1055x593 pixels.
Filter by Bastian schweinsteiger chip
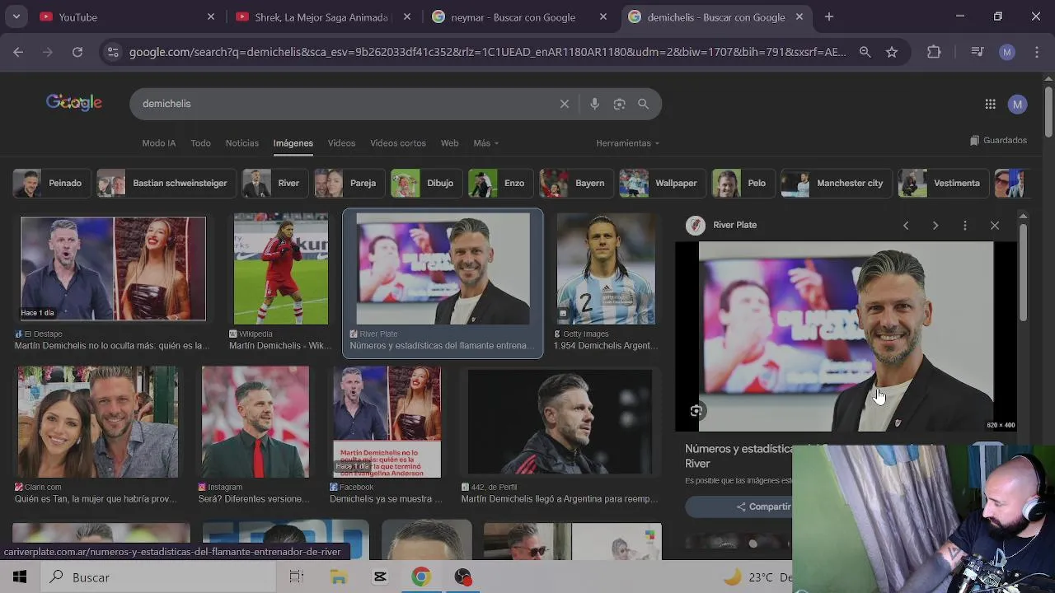(166, 183)
